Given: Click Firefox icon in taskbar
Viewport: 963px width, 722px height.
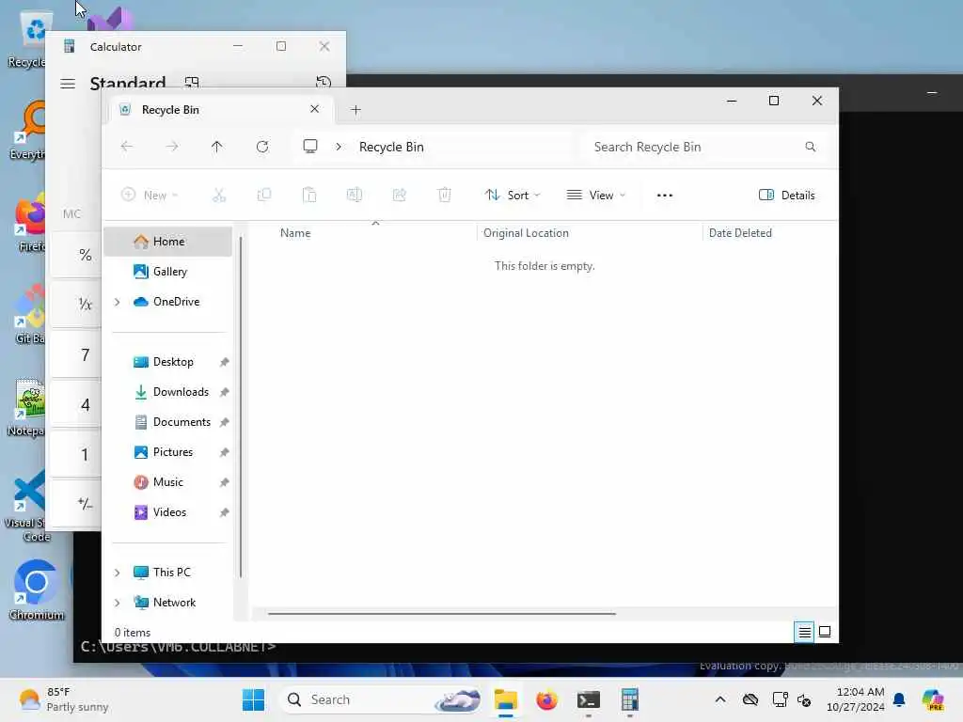Looking at the screenshot, I should [546, 699].
